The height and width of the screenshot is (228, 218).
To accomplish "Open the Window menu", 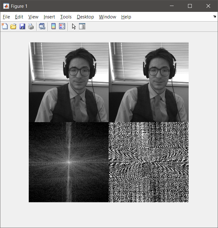I will [x=108, y=17].
